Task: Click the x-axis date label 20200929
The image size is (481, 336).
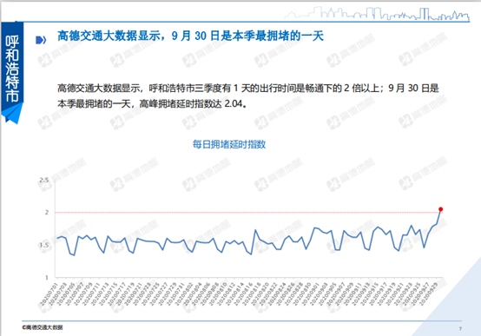Action: point(428,294)
